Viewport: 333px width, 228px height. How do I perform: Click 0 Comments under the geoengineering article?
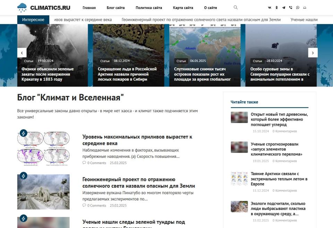pyautogui.click(x=97, y=205)
